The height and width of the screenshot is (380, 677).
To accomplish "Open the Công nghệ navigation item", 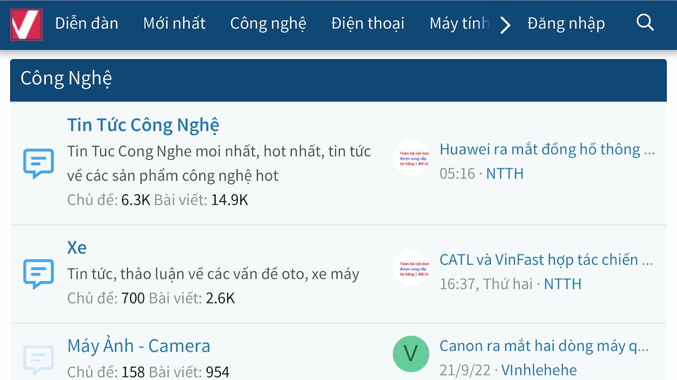I will [x=268, y=24].
